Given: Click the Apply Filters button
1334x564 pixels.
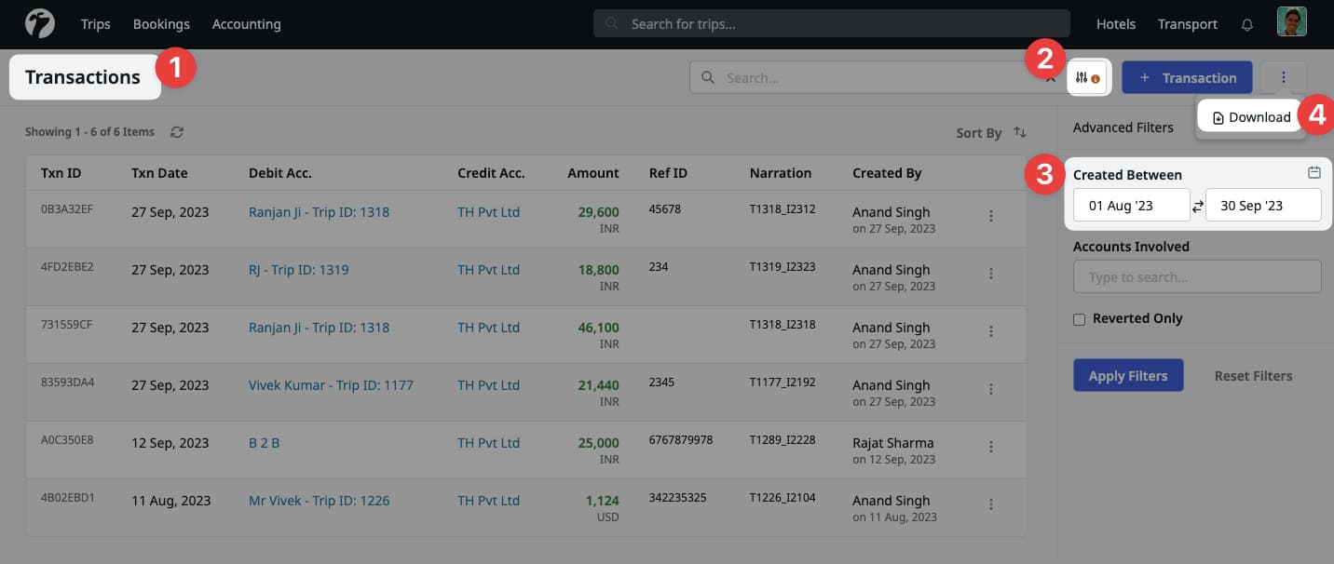Looking at the screenshot, I should pyautogui.click(x=1128, y=376).
